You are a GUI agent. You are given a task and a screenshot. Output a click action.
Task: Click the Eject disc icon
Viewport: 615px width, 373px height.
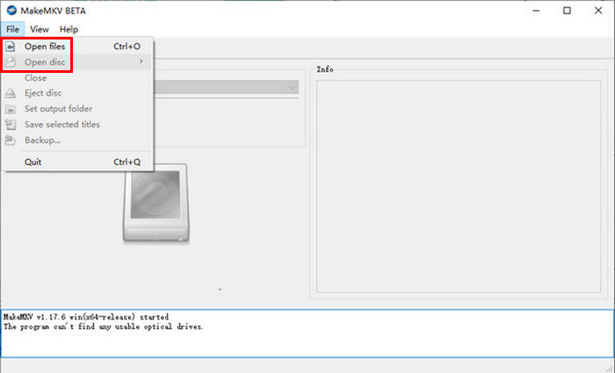tap(11, 93)
